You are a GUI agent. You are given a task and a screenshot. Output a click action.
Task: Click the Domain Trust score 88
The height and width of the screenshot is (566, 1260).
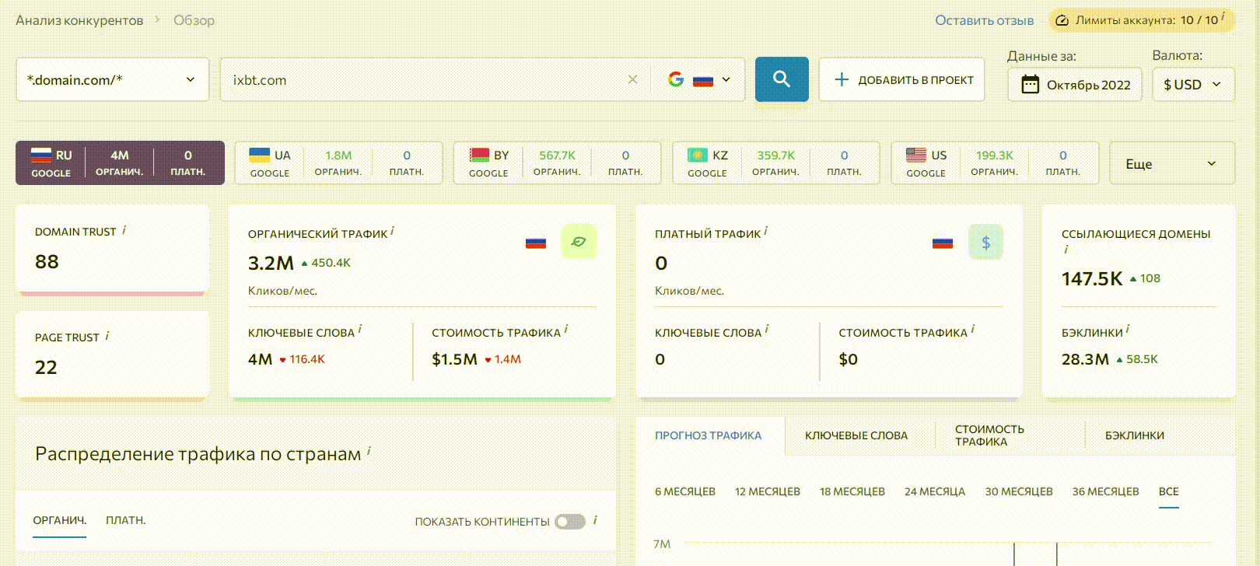47,262
